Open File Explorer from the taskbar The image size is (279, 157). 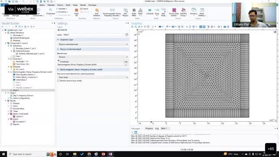click(x=75, y=154)
